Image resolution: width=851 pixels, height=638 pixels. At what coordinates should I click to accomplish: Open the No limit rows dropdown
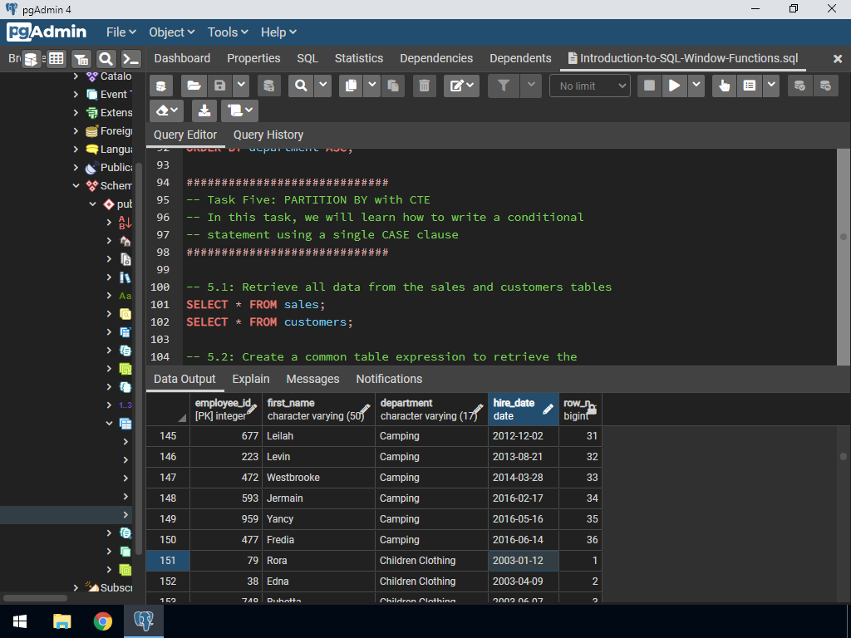(x=589, y=86)
